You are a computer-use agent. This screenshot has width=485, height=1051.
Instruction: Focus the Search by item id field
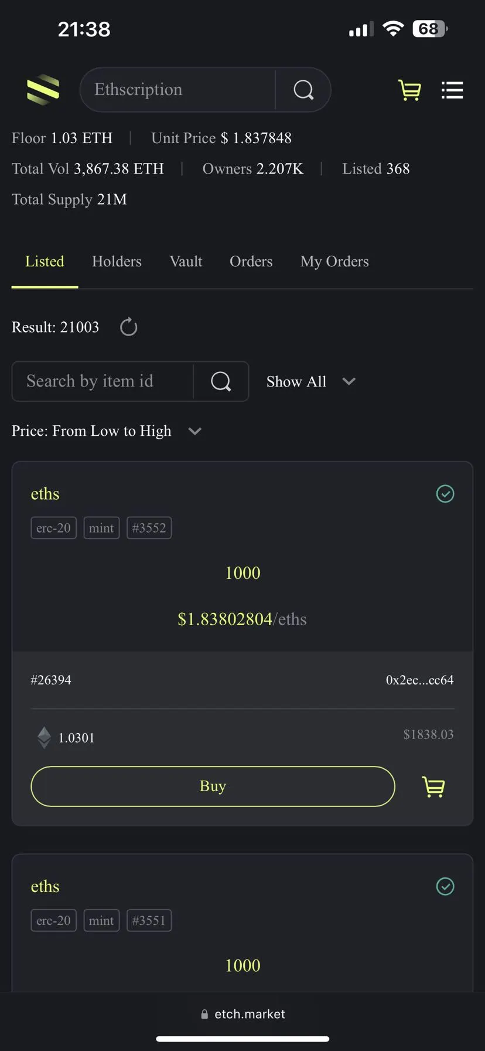click(x=103, y=381)
